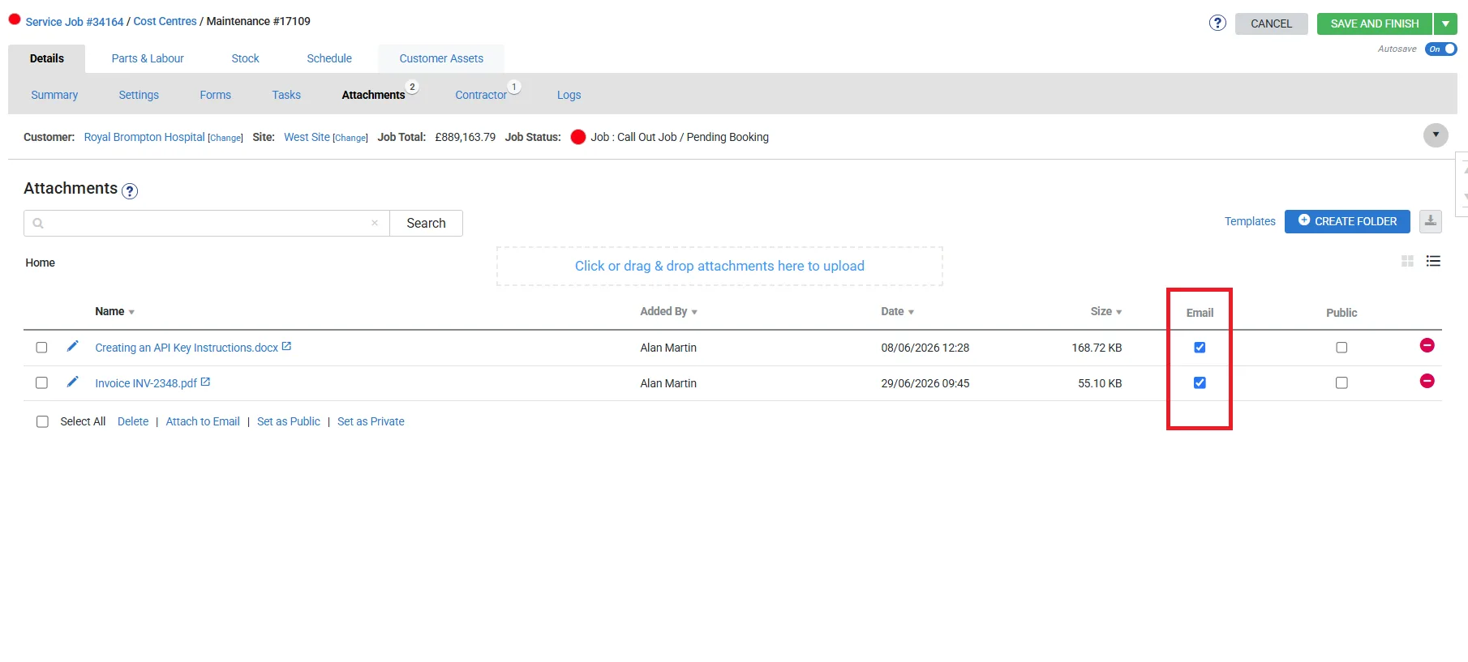Edit Creating an API Key Instructions pencil icon
This screenshot has height=662, width=1468.
[x=72, y=346]
